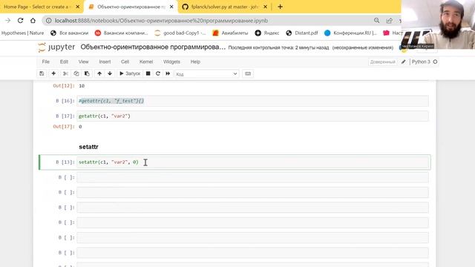The height and width of the screenshot is (267, 475).
Task: Click the setattr markdown heading
Action: click(88, 147)
